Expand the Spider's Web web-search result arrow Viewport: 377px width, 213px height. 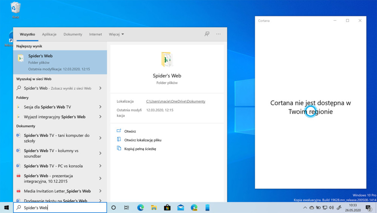(100, 88)
